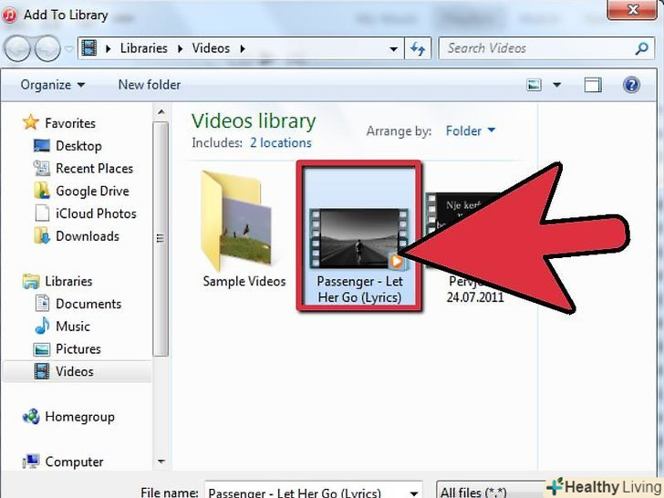This screenshot has height=498, width=664.
Task: Open Downloads in Favorites
Action: click(77, 236)
